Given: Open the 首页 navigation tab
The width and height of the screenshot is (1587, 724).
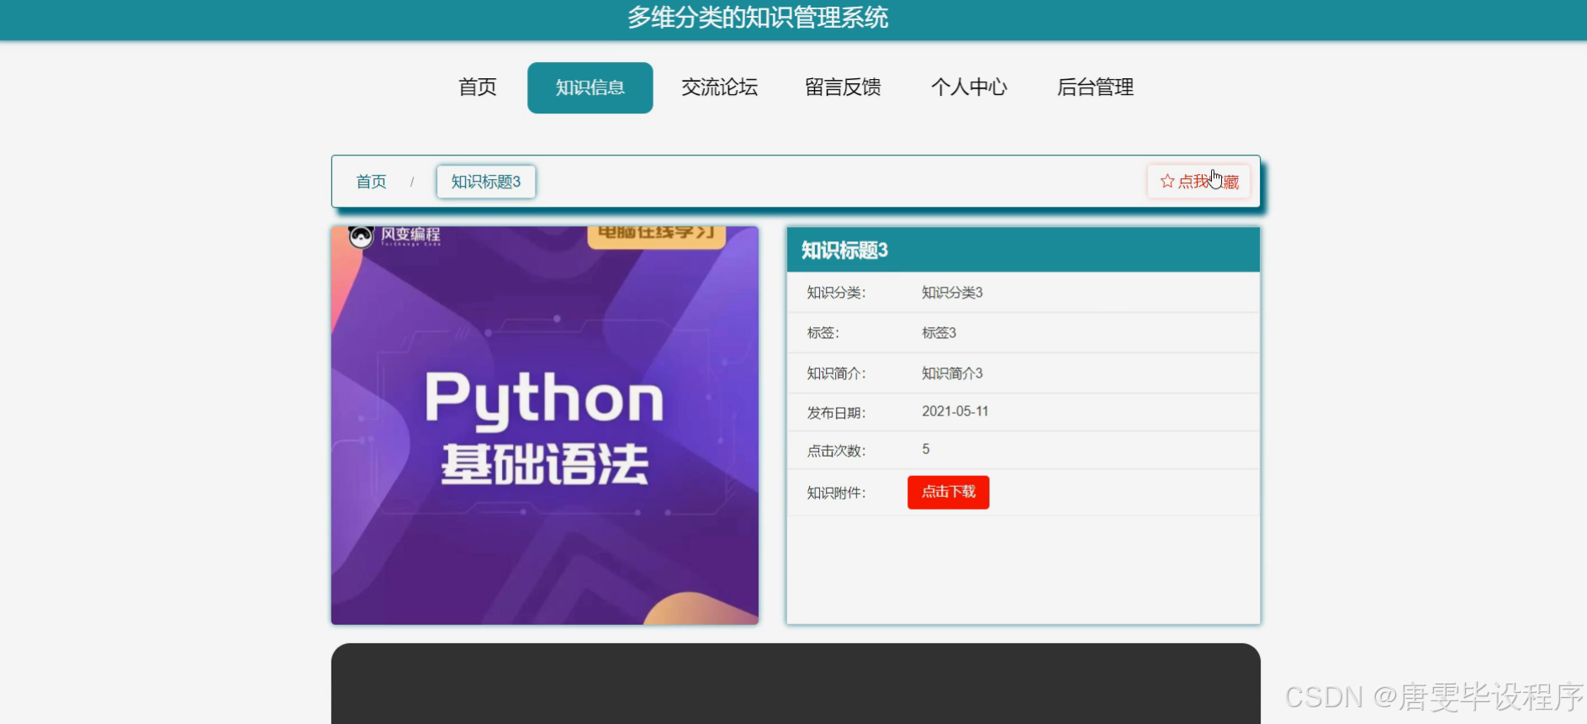Looking at the screenshot, I should [x=477, y=87].
